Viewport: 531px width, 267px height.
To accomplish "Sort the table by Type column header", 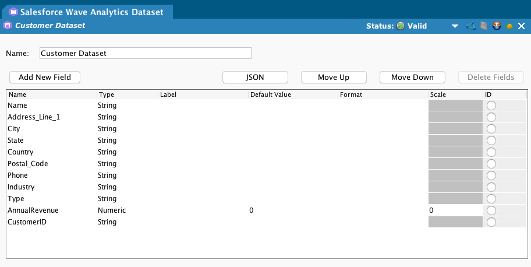I will (127, 94).
